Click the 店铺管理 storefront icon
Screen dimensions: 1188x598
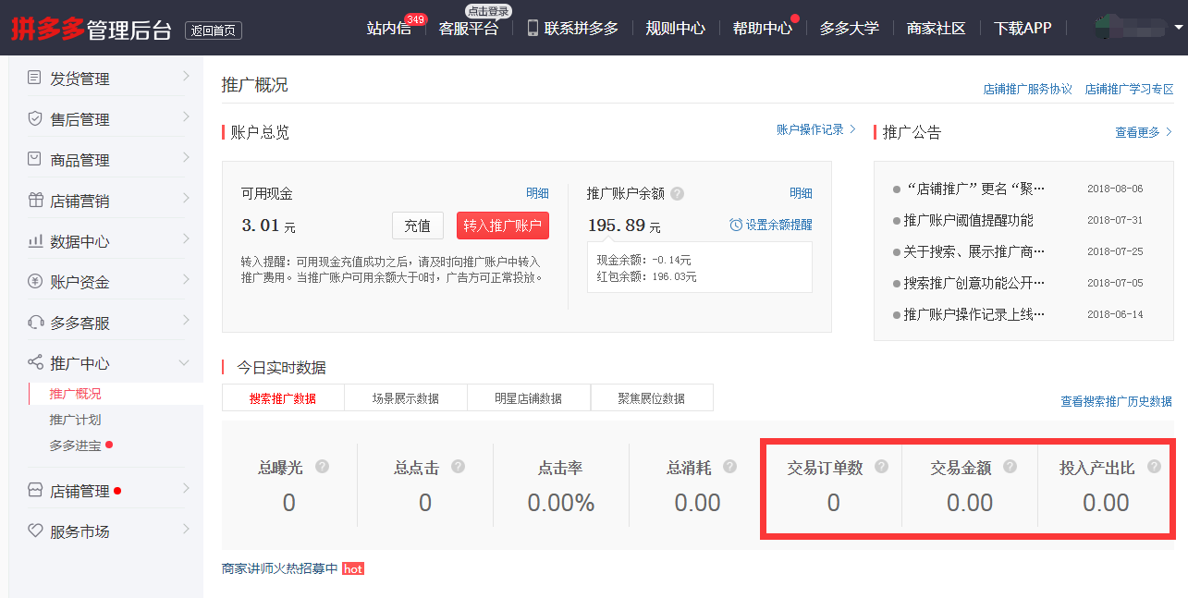pos(35,491)
